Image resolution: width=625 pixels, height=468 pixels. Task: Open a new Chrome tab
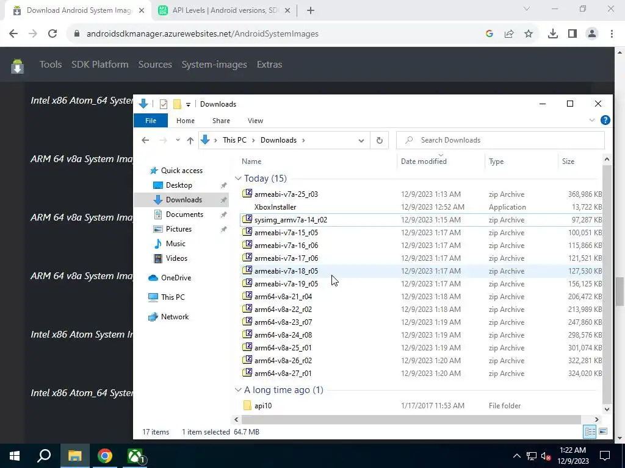[311, 11]
